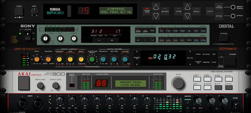Click the Sony plus increment button
The image size is (251, 113).
coord(112,40)
